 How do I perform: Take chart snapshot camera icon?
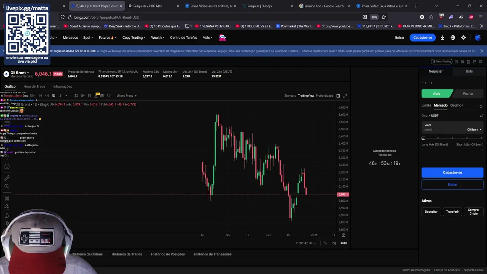tap(102, 96)
